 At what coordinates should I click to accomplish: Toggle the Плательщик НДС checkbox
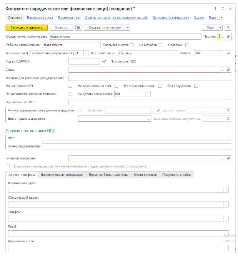pyautogui.click(x=104, y=61)
